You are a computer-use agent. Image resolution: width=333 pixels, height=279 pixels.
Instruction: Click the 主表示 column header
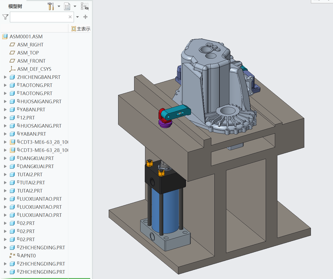pos(81,29)
